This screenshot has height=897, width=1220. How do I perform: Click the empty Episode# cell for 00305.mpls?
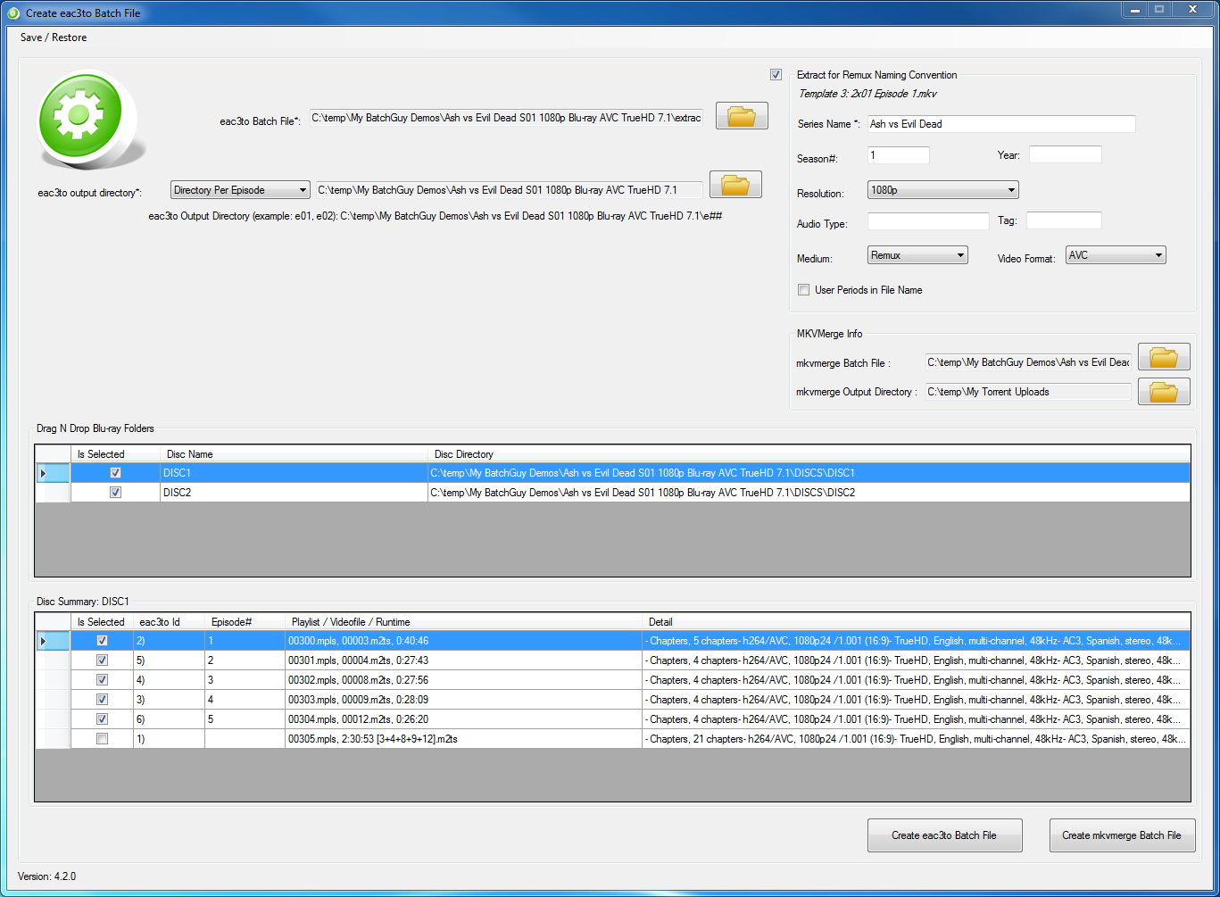[245, 739]
